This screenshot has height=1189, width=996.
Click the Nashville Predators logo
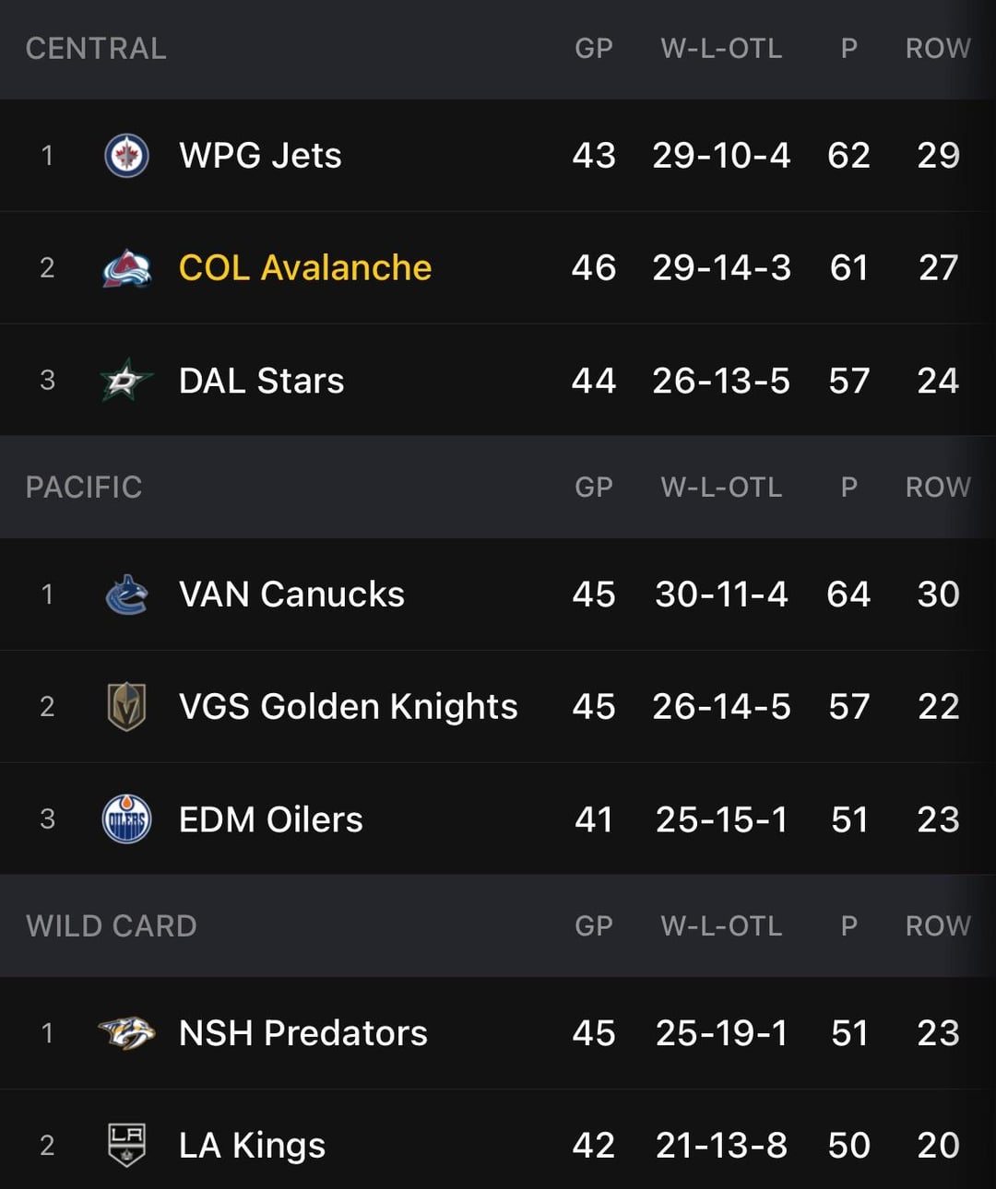[126, 1033]
